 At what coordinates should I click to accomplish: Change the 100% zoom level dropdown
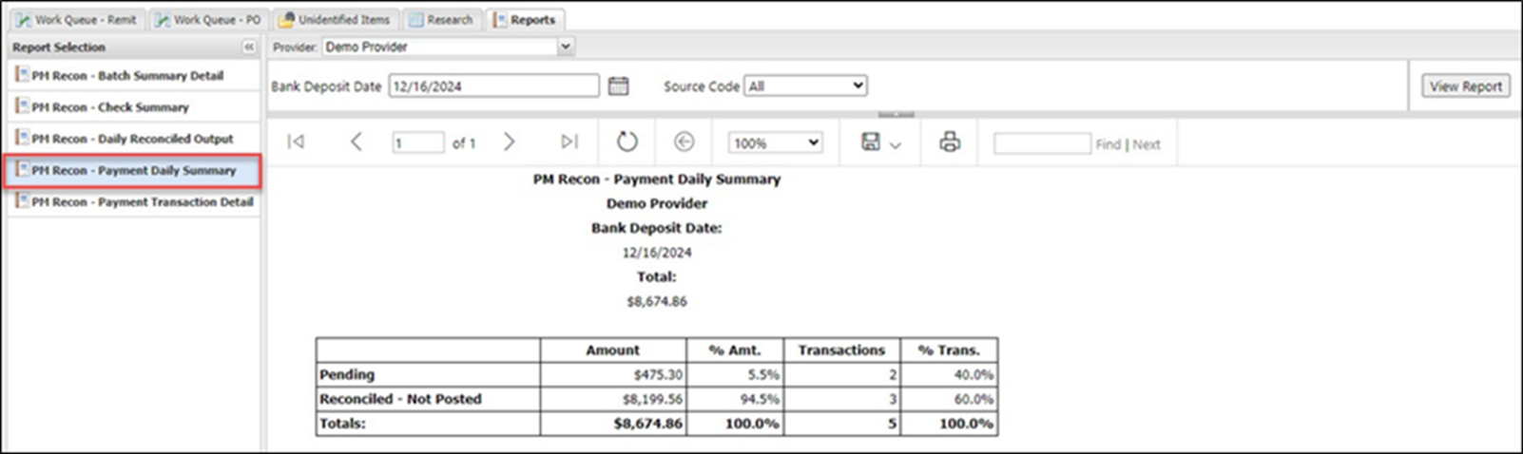coord(775,143)
